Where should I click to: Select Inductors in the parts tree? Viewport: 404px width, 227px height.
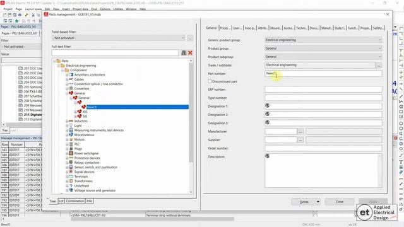pos(81,121)
